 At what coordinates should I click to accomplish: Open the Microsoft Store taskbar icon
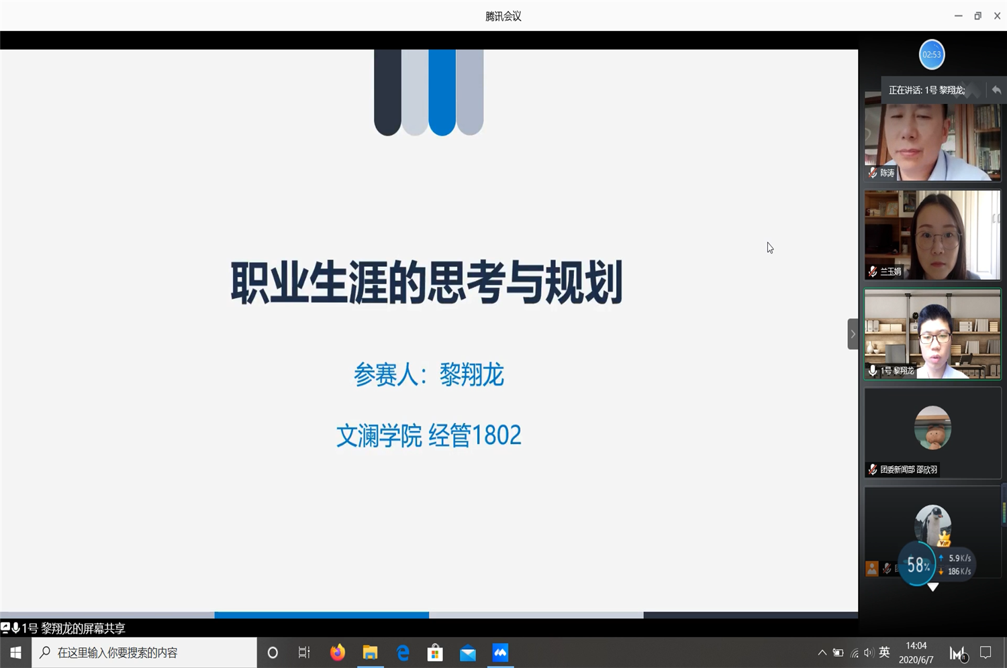click(435, 653)
